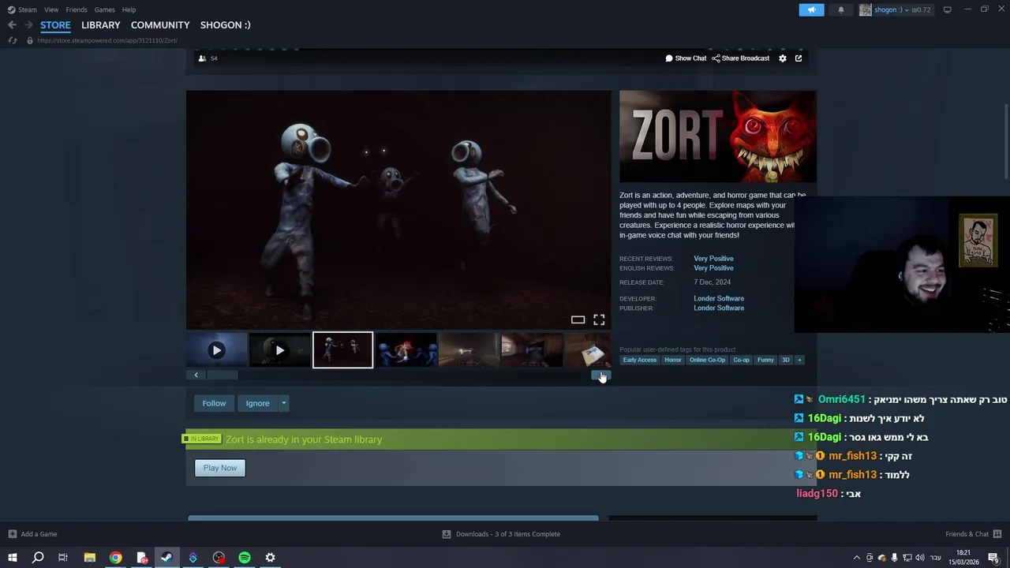The height and width of the screenshot is (568, 1010).
Task: Toggle theater mode on the media viewer
Action: [x=578, y=319]
